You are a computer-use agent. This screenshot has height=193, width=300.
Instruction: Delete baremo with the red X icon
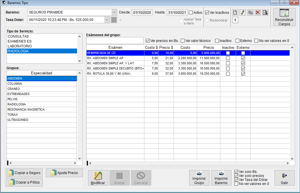point(258,13)
